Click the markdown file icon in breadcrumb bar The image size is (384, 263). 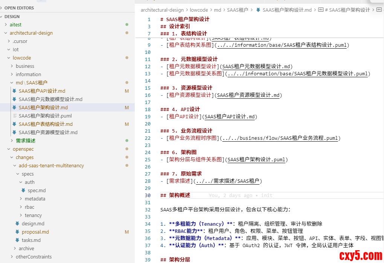258,10
